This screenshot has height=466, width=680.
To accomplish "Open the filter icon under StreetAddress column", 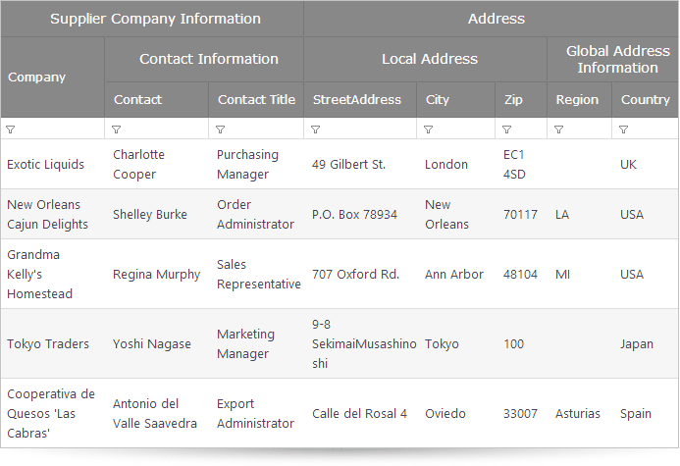I will pos(316,129).
